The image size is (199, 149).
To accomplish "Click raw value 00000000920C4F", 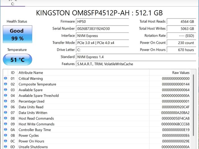I will coord(176,107).
